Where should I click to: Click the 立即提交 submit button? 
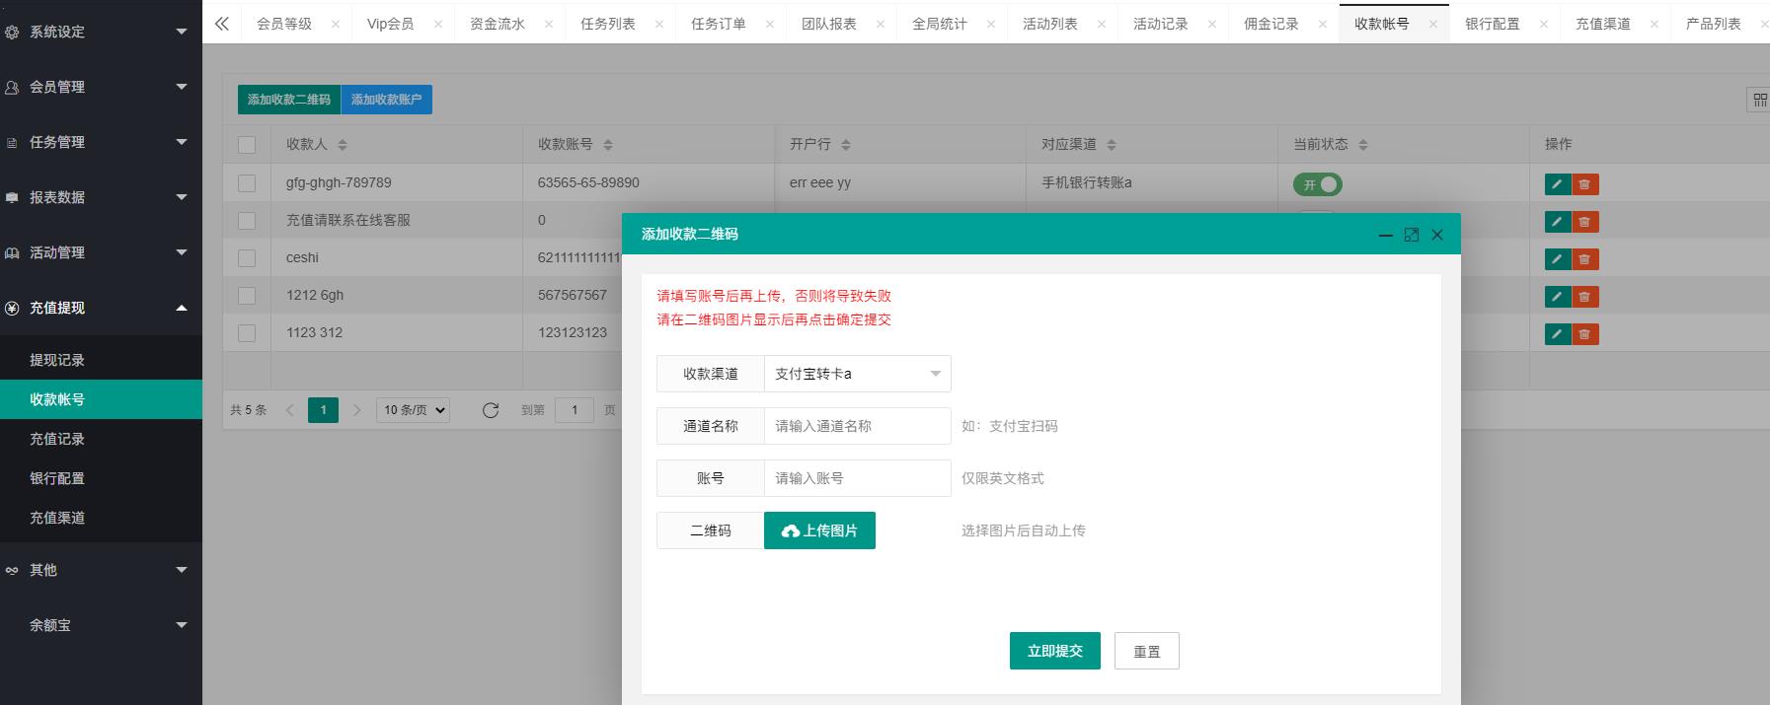(x=1054, y=651)
